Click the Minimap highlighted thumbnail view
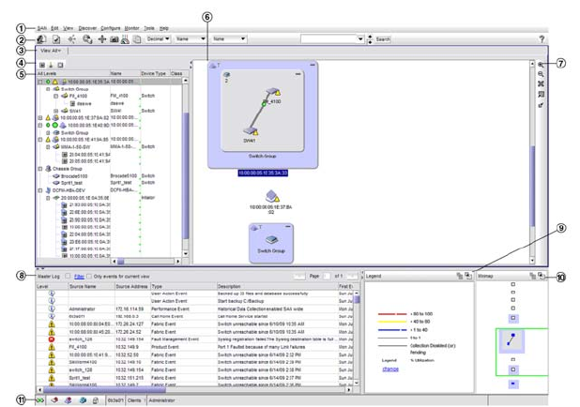Viewport: 580px width, 407px height. click(511, 344)
